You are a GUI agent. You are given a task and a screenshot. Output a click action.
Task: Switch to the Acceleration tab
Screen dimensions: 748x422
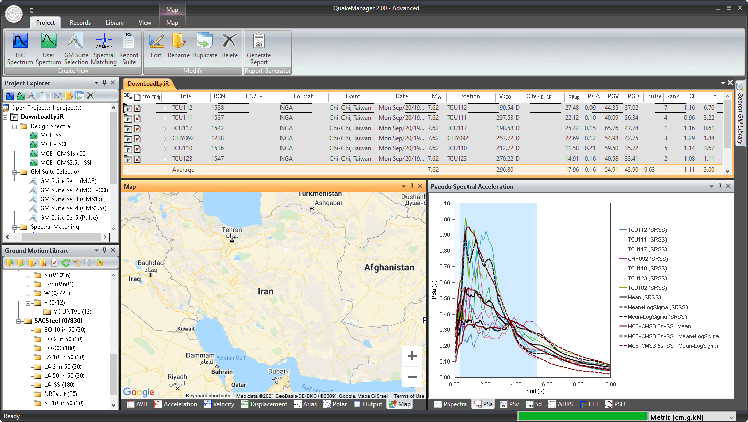tap(175, 404)
